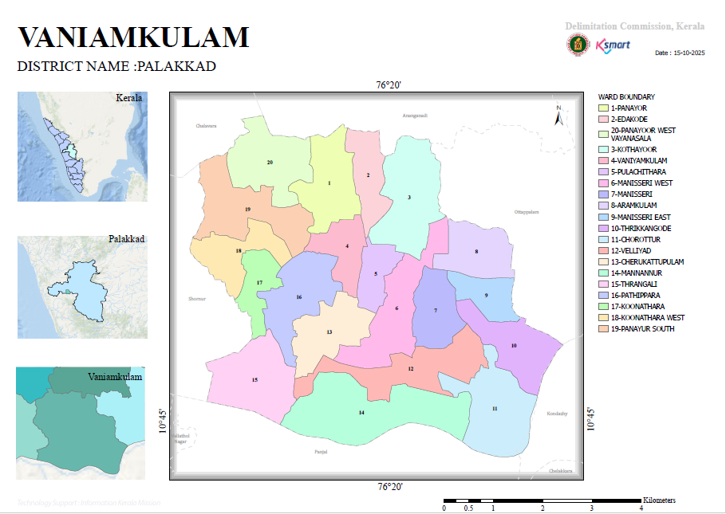This screenshot has height=514, width=726.
Task: Click the Panjal neighbor label on map
Action: tap(321, 452)
